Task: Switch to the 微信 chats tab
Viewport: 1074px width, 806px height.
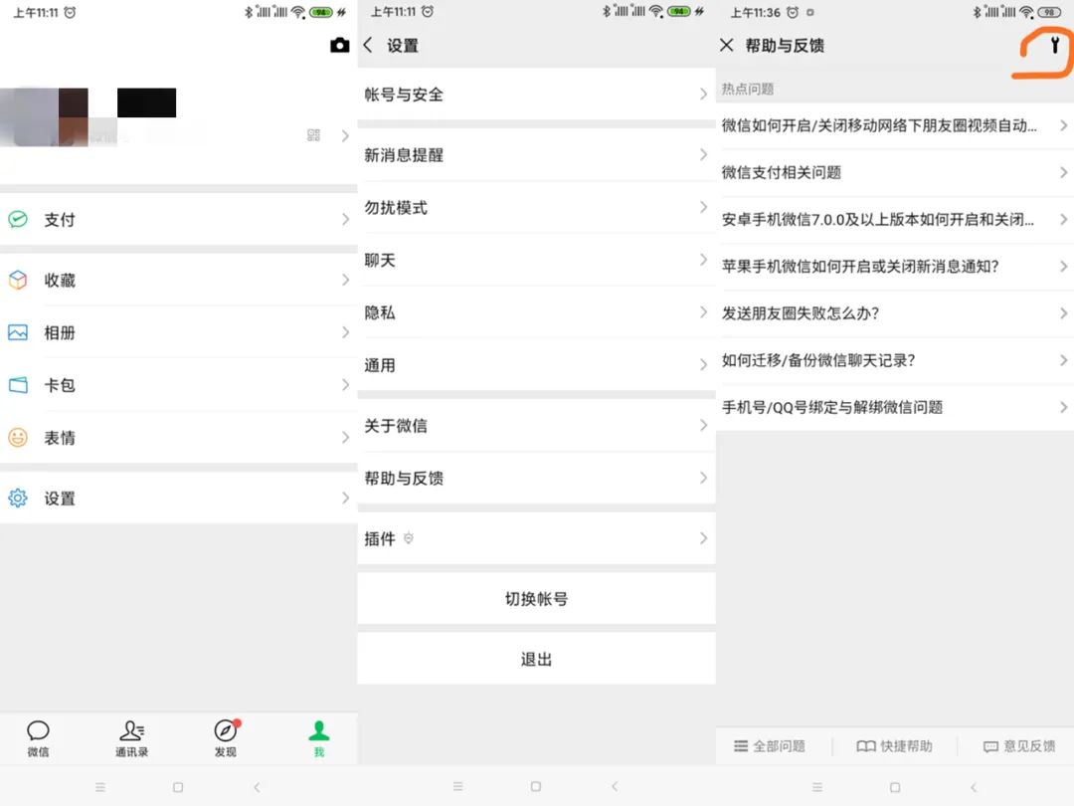Action: click(39, 738)
